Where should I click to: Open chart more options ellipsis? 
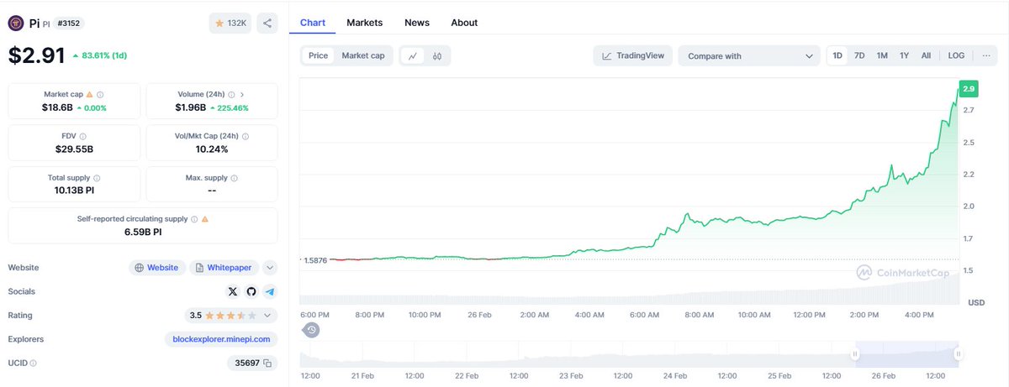click(985, 55)
